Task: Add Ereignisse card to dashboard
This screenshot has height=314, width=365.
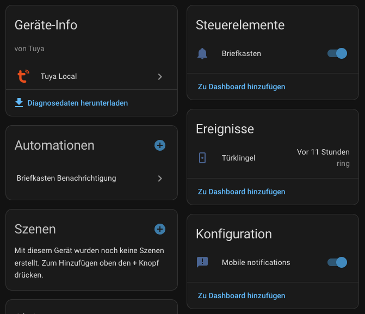Action: pyautogui.click(x=242, y=192)
